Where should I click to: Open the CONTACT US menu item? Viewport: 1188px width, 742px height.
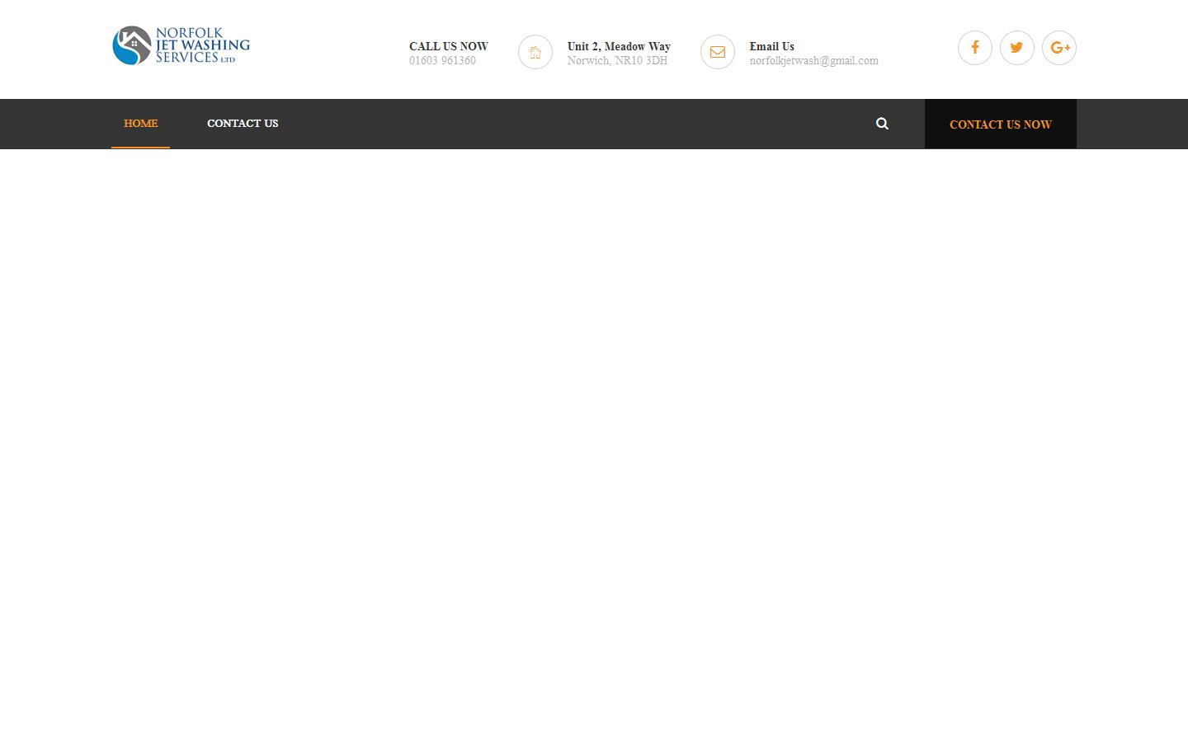click(x=243, y=123)
